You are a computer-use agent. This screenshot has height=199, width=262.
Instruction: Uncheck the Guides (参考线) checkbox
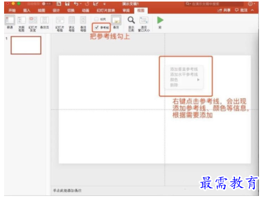pyautogui.click(x=96, y=27)
